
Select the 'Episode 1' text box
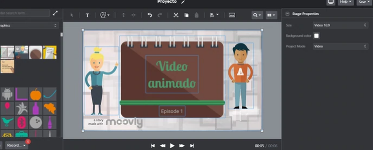172,111
